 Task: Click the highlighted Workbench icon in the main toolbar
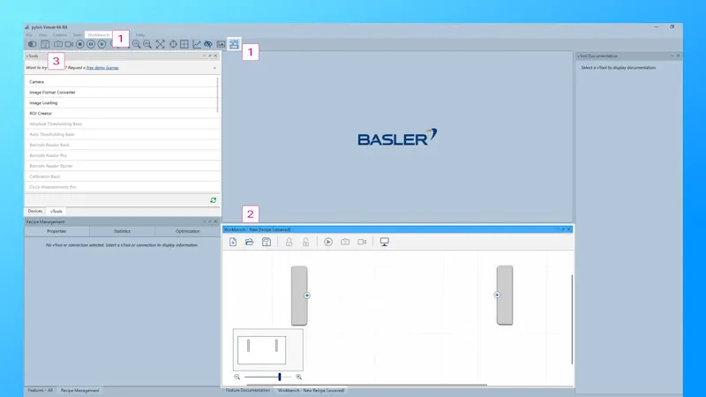234,43
